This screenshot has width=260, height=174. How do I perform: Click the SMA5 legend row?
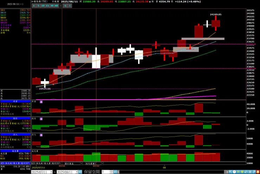click(x=15, y=10)
